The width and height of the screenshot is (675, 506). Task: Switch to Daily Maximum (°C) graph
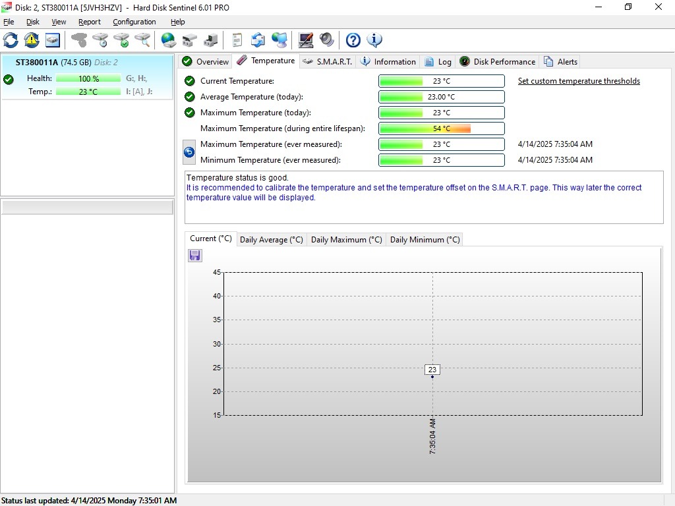[x=347, y=240]
